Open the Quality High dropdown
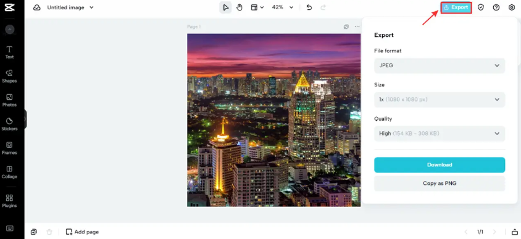 [440, 134]
